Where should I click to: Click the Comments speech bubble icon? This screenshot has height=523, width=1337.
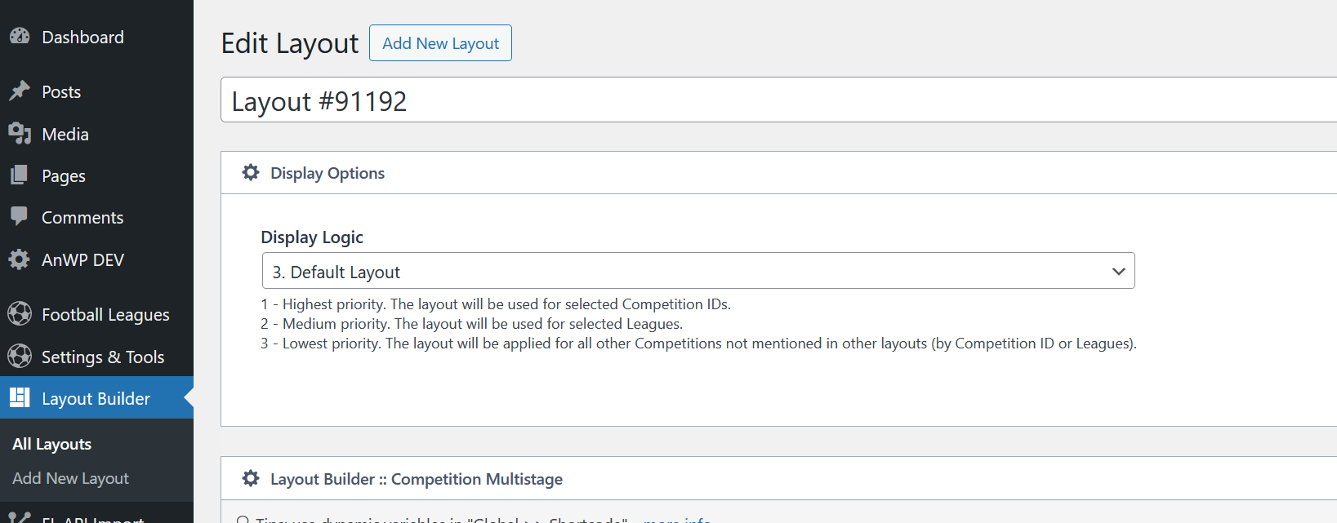pos(20,216)
